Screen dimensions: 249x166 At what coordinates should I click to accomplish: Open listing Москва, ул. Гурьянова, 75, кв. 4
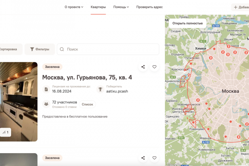(87, 77)
